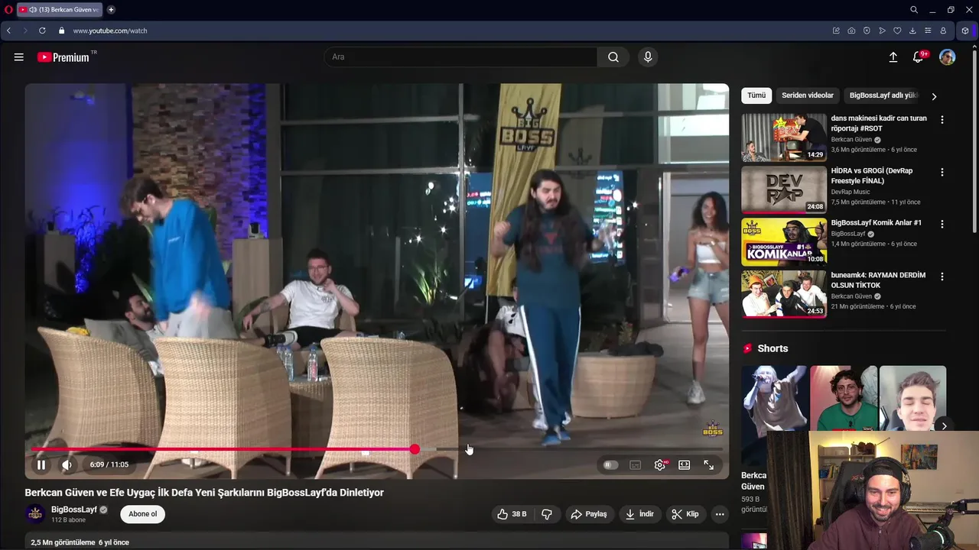Open Opera menu logo
The image size is (979, 550).
[8, 10]
